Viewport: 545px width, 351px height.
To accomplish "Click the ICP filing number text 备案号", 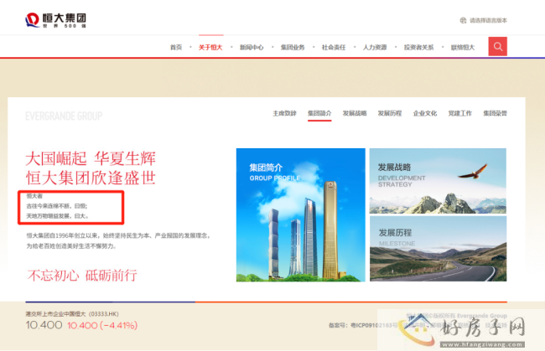I will 364,325.
